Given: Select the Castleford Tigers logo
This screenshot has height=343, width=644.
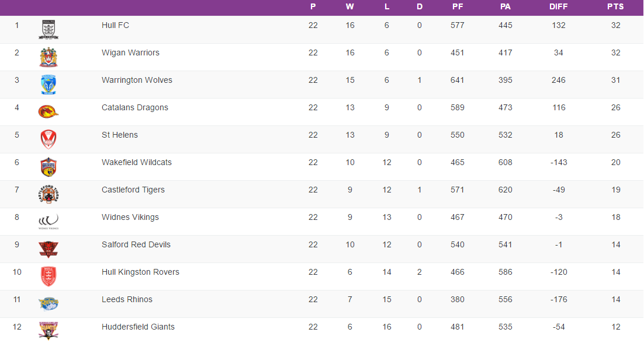Looking at the screenshot, I should (49, 194).
